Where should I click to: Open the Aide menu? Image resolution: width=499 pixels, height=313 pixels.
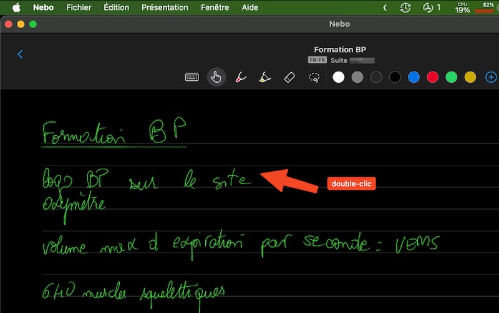[x=249, y=7]
